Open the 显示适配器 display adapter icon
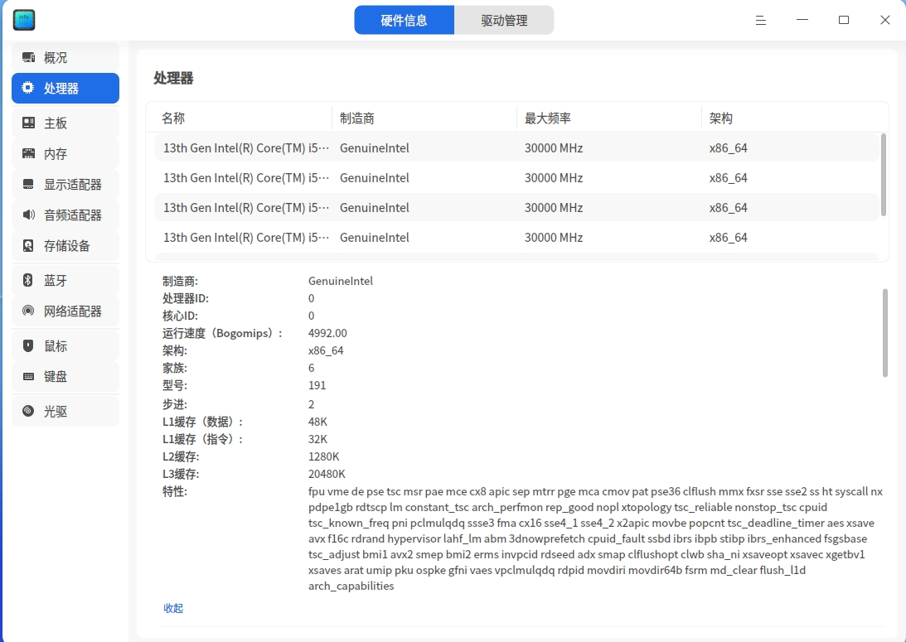This screenshot has width=906, height=642. pos(28,184)
